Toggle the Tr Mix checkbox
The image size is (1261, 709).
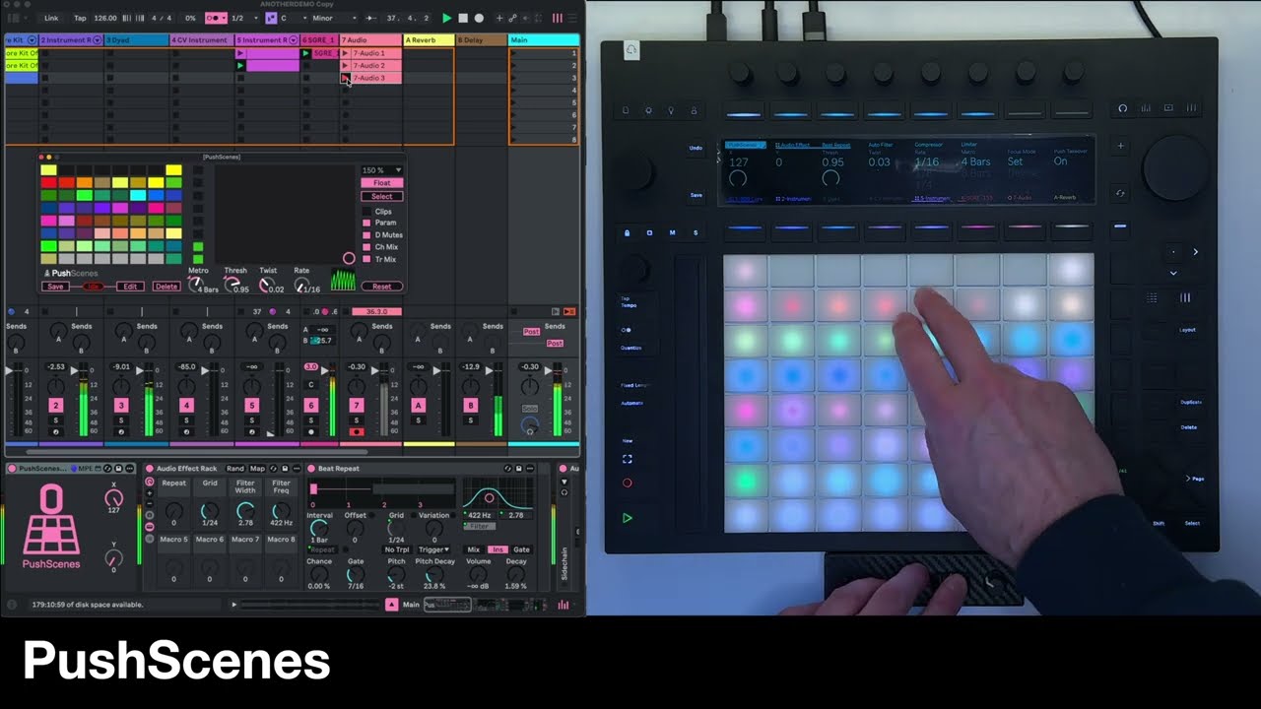click(x=366, y=259)
